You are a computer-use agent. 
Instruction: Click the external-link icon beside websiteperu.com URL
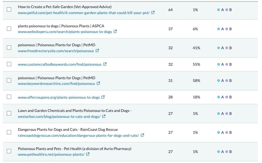click(x=115, y=32)
